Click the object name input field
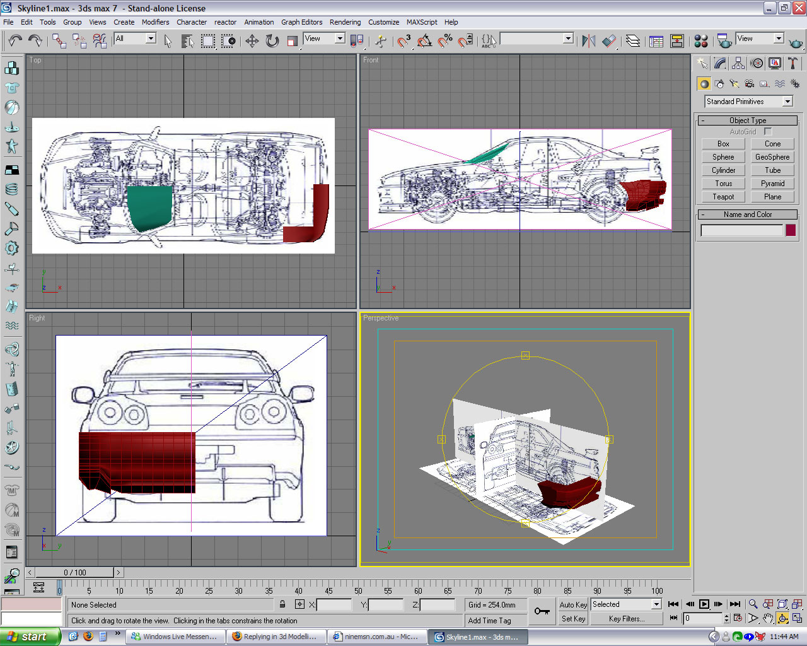 (741, 230)
